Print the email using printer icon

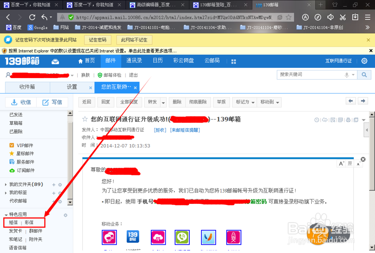click(x=348, y=120)
